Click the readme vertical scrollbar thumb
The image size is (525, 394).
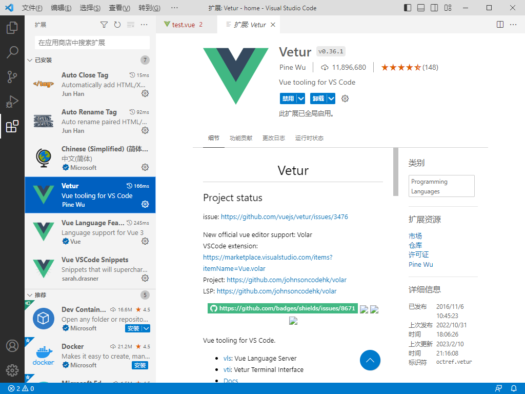pyautogui.click(x=396, y=171)
